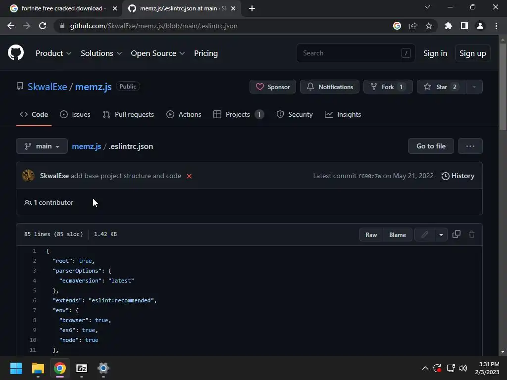The width and height of the screenshot is (507, 380).
Task: Click the network tray icon
Action: click(x=451, y=368)
